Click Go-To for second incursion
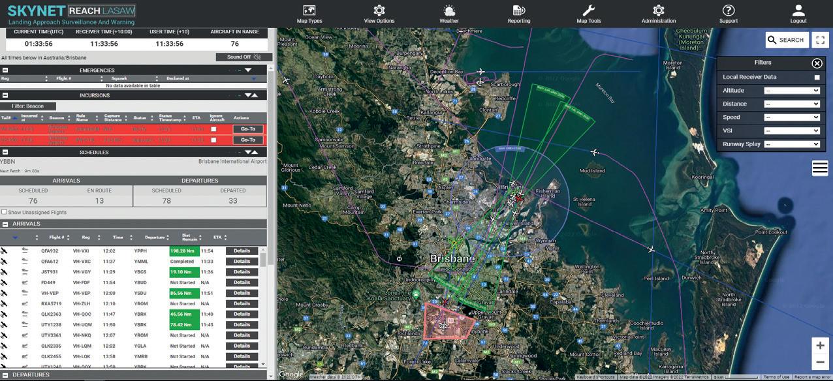 click(x=248, y=140)
